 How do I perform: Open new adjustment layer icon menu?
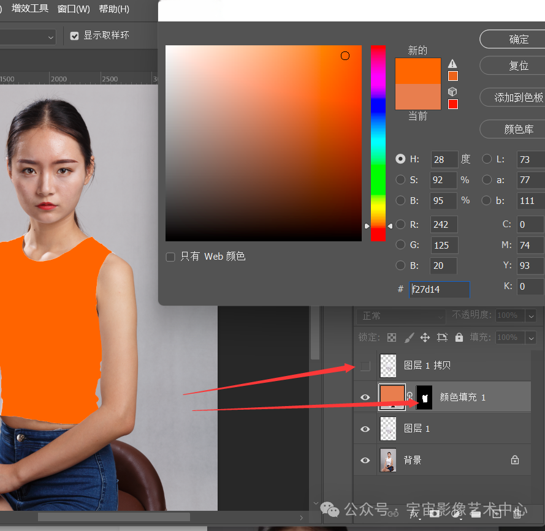[455, 513]
